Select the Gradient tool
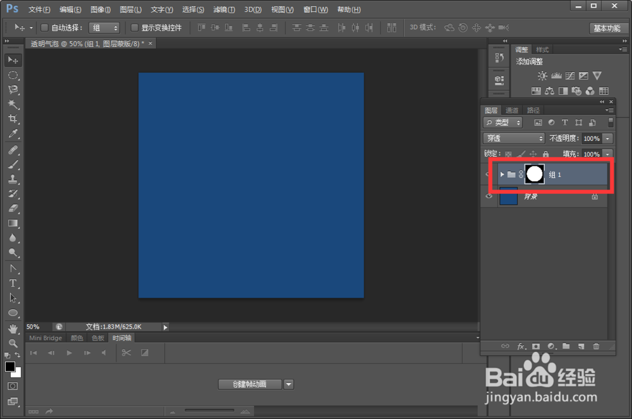This screenshot has height=419, width=632. 13,223
